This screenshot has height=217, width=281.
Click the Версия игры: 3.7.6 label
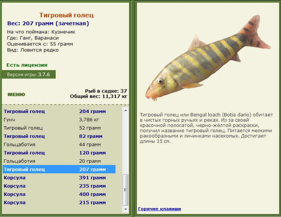coord(29,74)
